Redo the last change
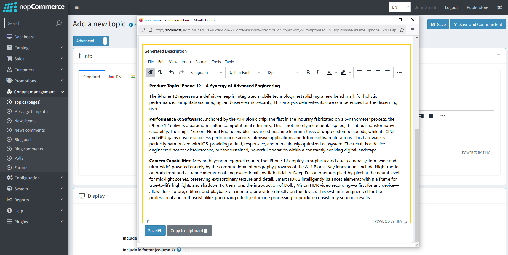This screenshot has width=508, height=255. click(x=181, y=72)
